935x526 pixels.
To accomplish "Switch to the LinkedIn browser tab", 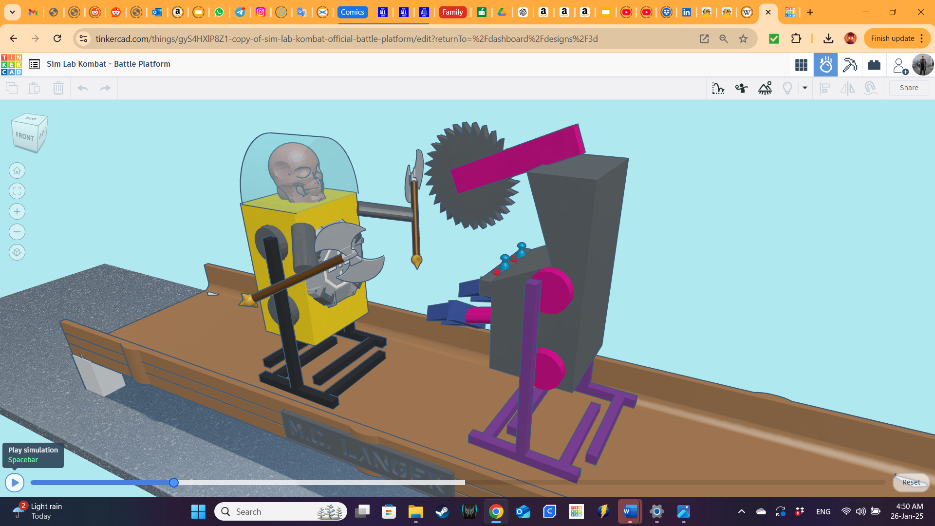I will click(686, 12).
